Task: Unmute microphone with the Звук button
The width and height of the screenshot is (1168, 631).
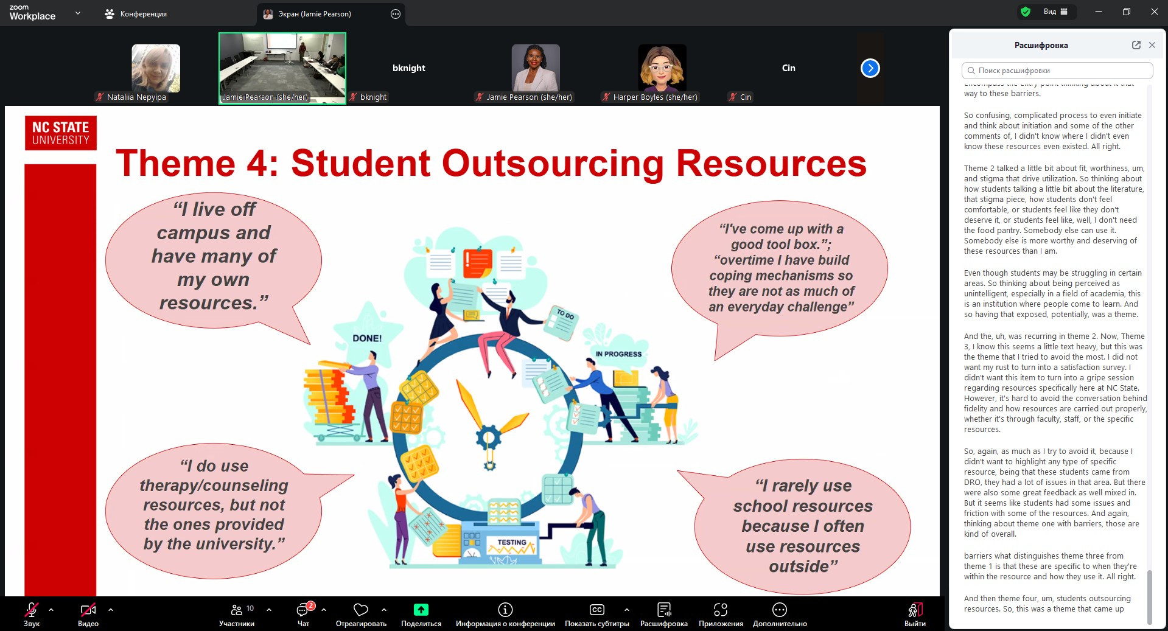Action: pos(31,610)
